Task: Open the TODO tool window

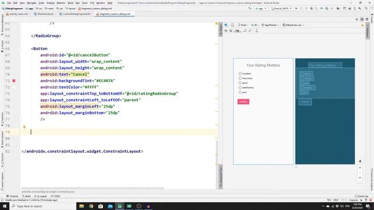Action: [x=56, y=196]
